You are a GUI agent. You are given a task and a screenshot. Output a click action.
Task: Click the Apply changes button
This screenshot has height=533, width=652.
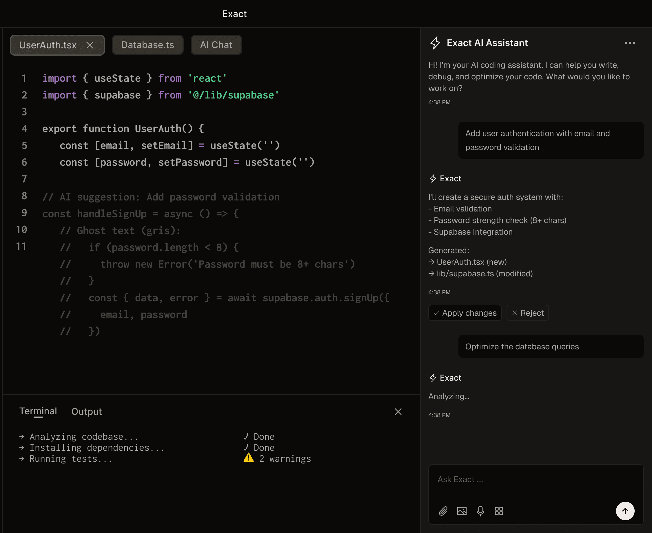tap(465, 313)
